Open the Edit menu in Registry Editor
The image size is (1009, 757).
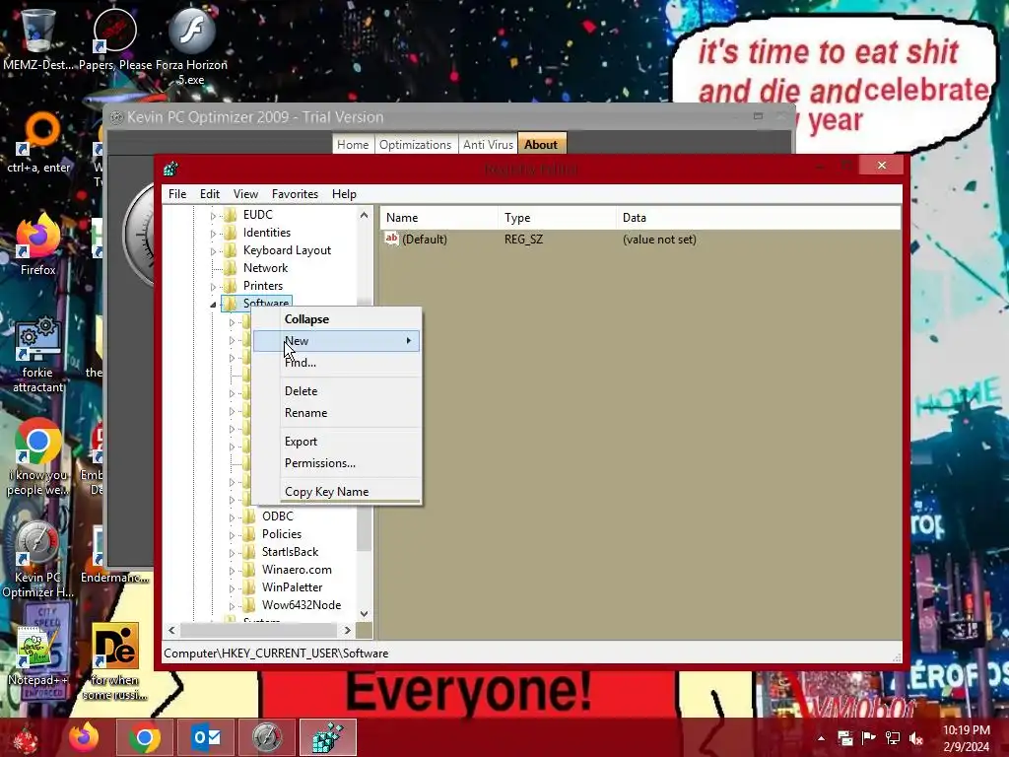[210, 194]
